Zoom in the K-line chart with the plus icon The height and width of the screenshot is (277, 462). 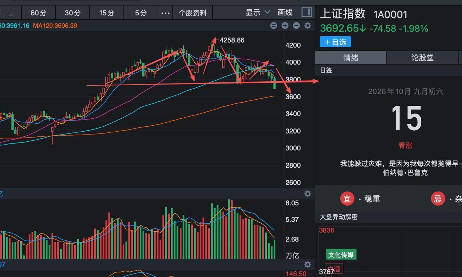[285, 26]
